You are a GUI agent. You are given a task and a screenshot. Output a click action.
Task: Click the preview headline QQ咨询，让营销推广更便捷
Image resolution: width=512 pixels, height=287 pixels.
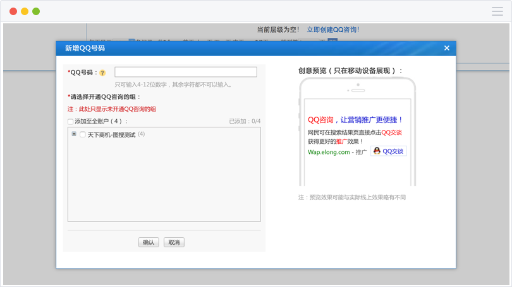pyautogui.click(x=355, y=120)
